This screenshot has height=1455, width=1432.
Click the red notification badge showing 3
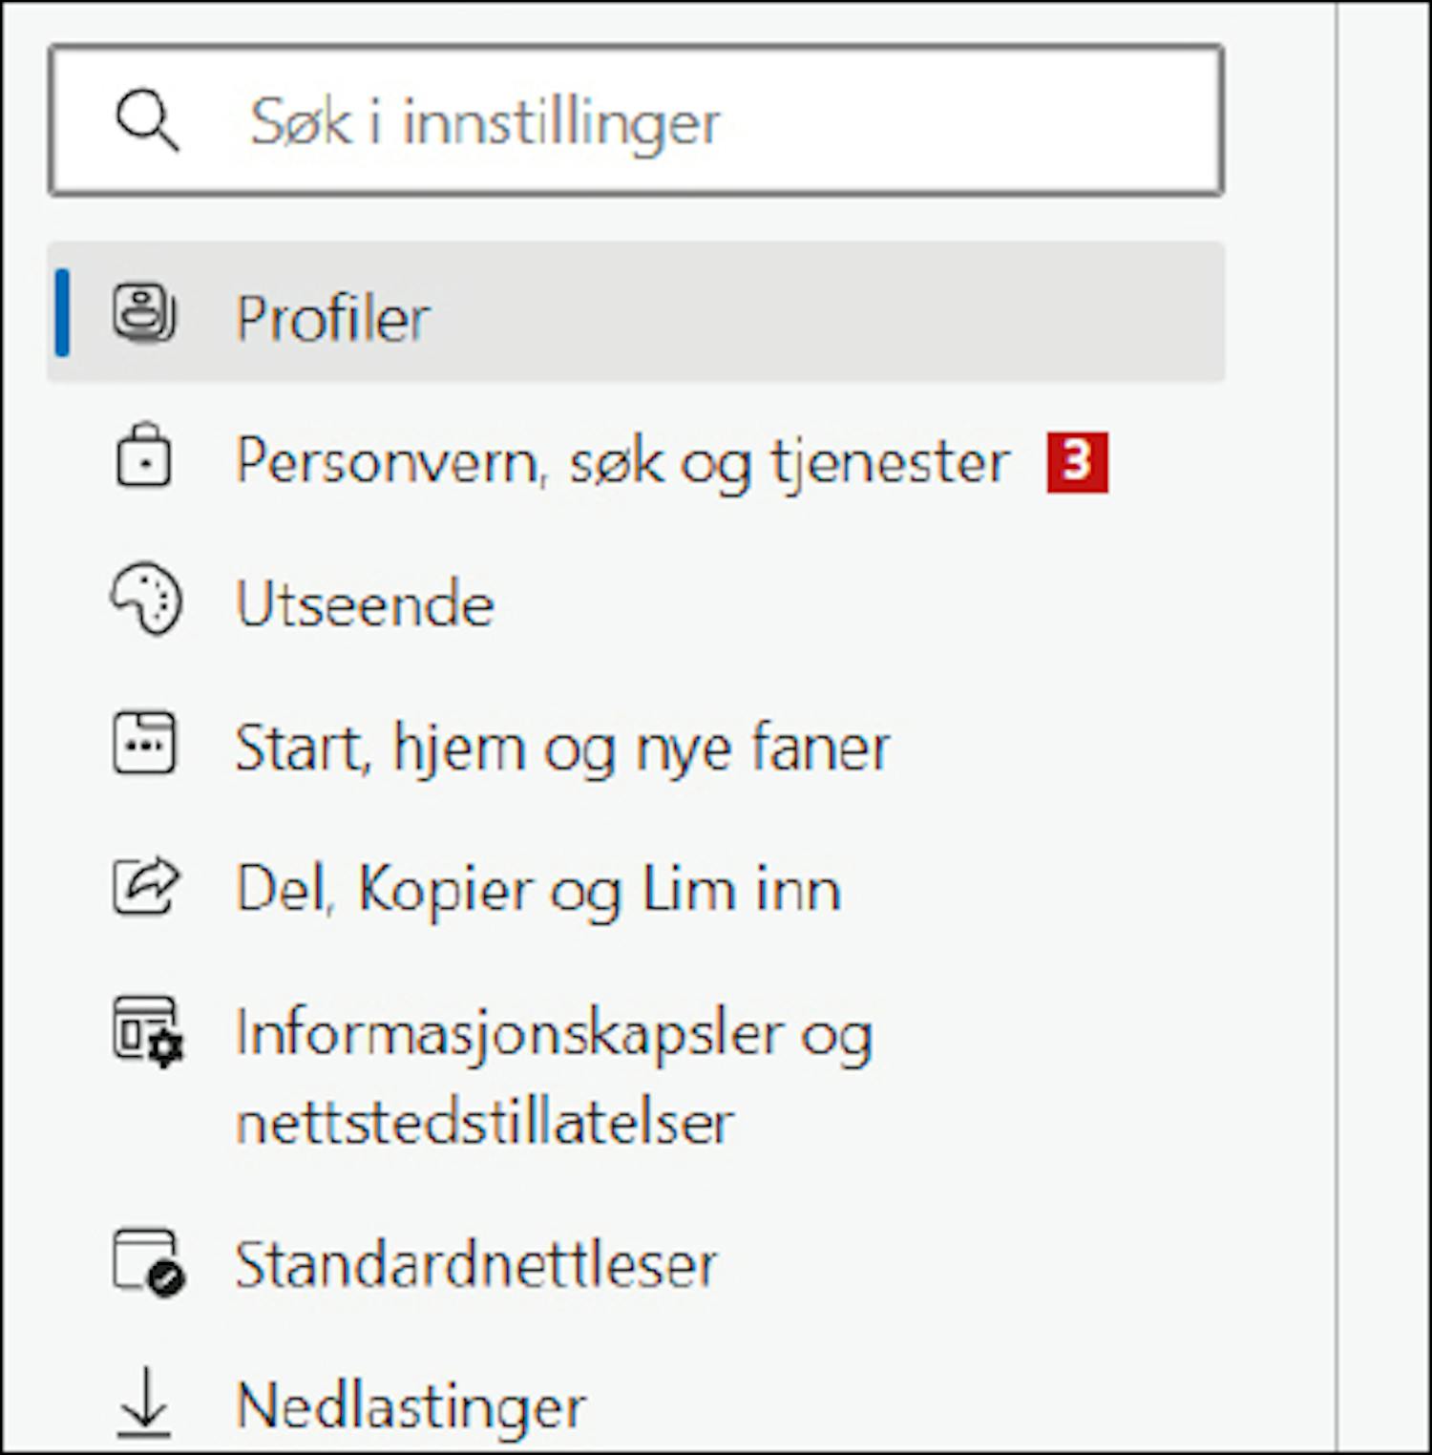pos(1077,463)
